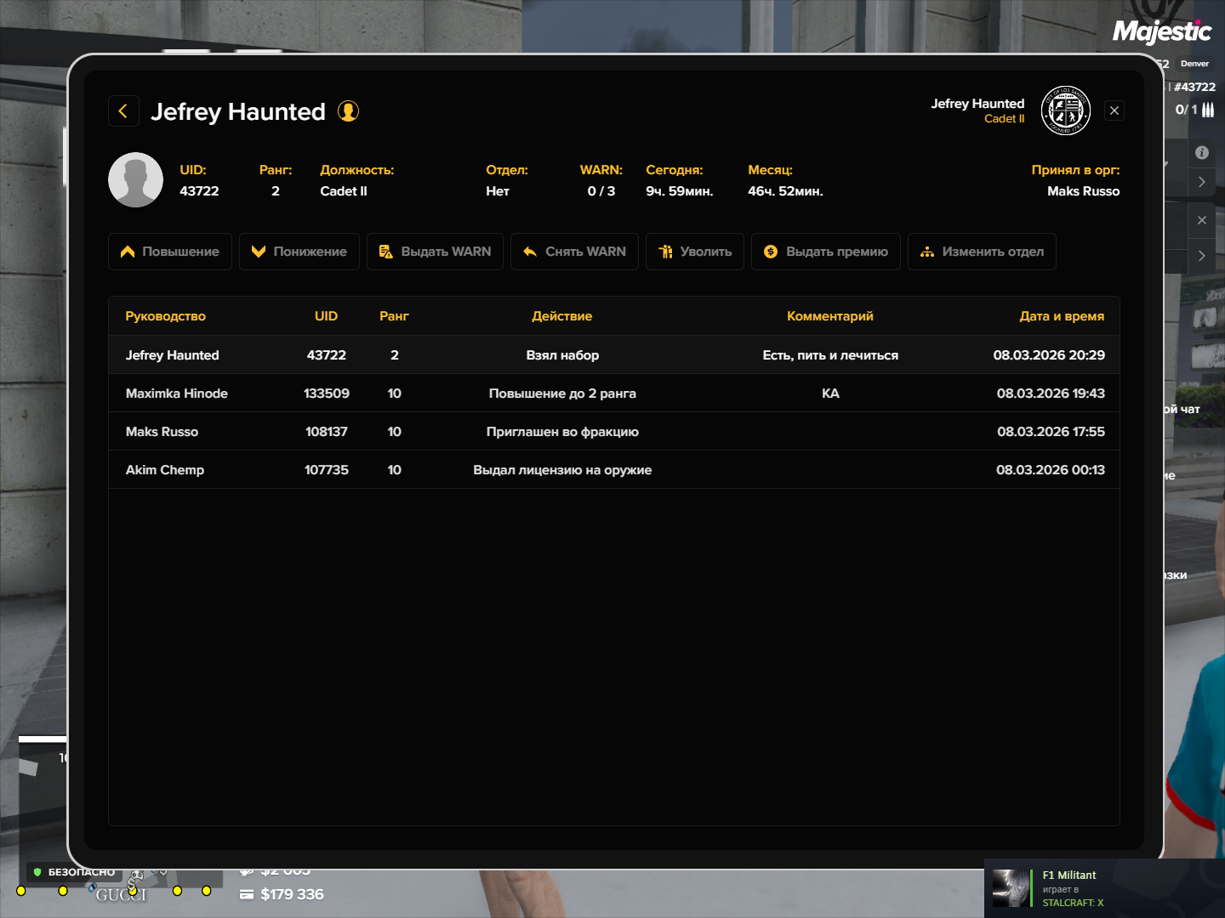
Task: Click the action Выдал лицензию на оружие
Action: coord(562,470)
